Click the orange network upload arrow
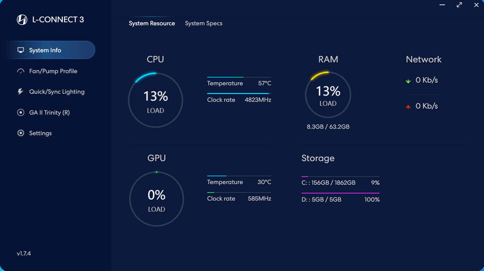The width and height of the screenshot is (484, 271). click(x=408, y=107)
